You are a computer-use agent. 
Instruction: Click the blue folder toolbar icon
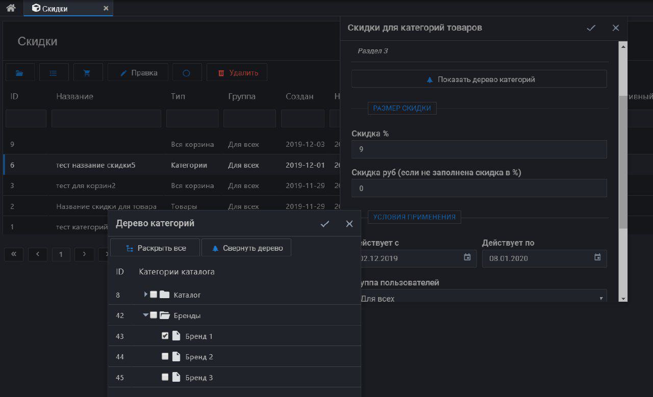[20, 72]
